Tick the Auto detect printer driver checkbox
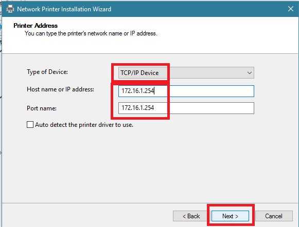Screen dimensions: 299x227 (30, 125)
